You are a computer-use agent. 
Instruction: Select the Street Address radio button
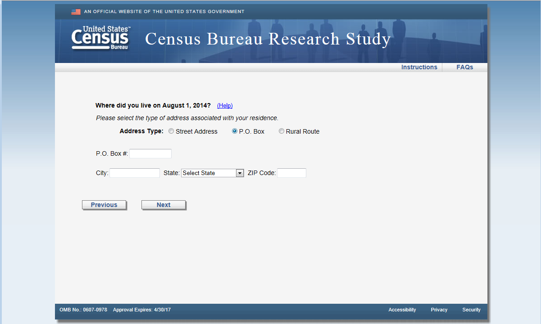[x=171, y=131]
